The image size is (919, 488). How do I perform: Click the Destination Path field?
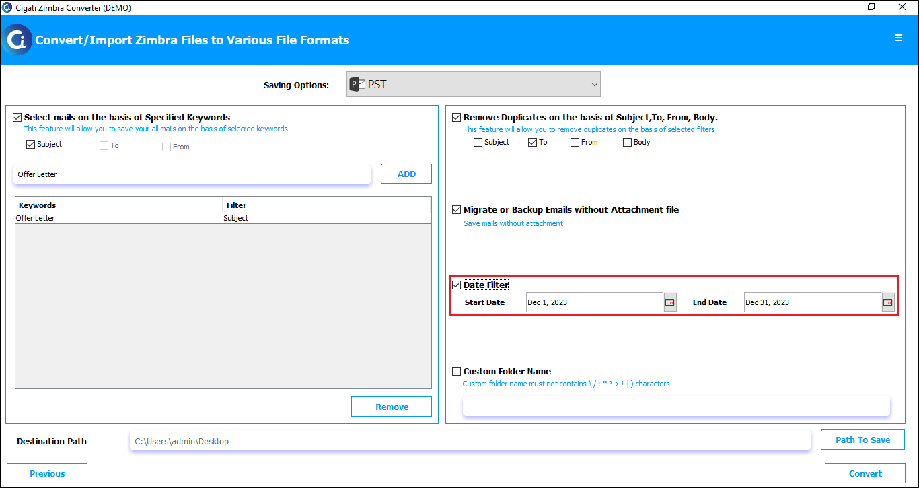[470, 442]
